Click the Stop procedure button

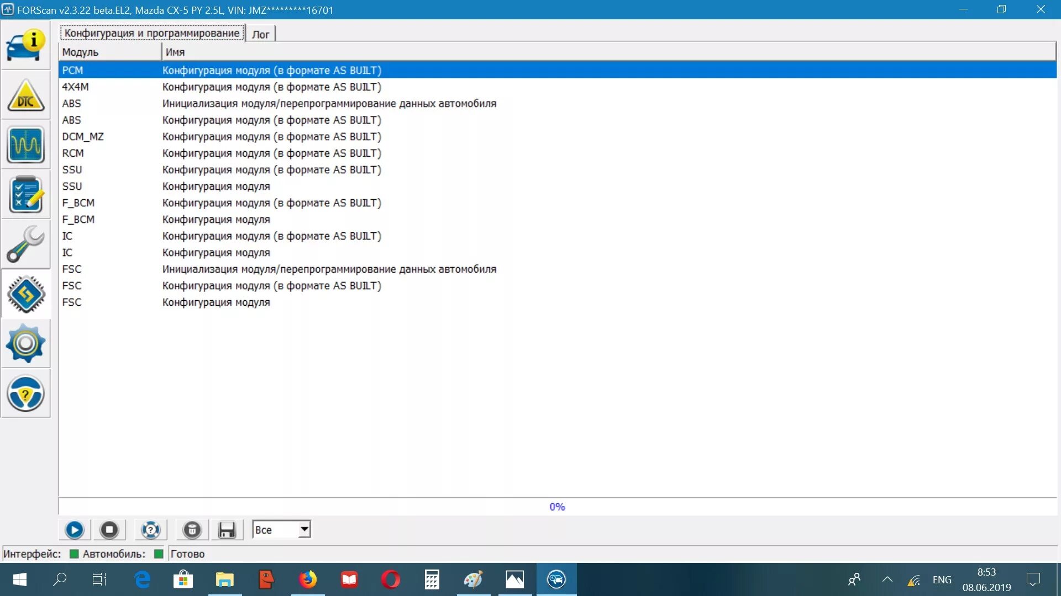(x=109, y=530)
